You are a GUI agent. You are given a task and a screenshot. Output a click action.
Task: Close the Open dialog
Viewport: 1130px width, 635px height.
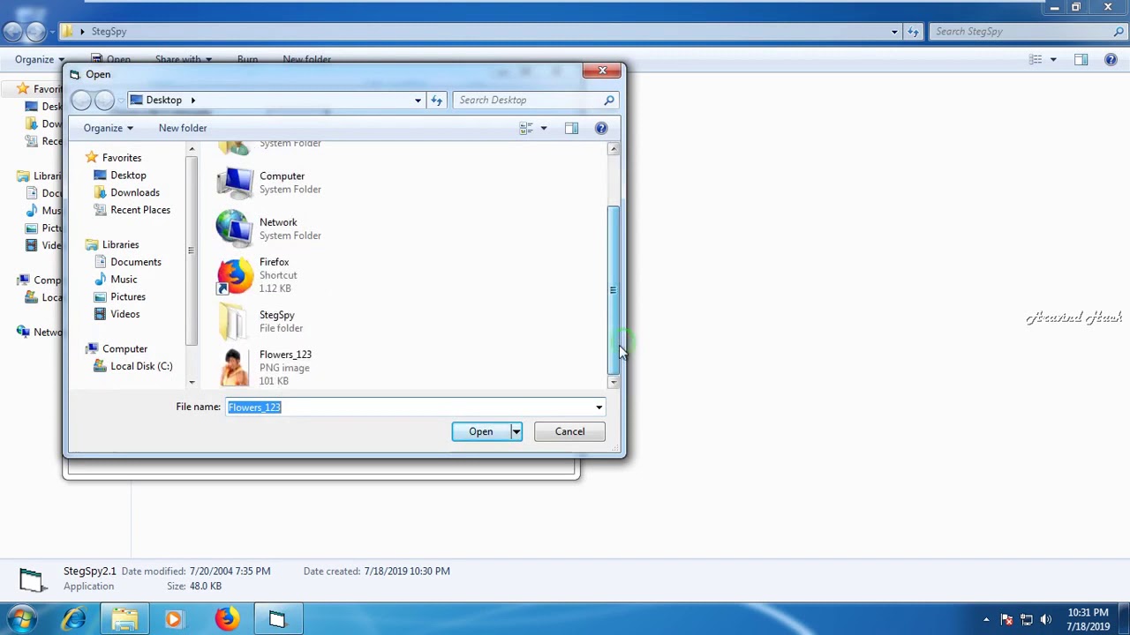[x=602, y=71]
